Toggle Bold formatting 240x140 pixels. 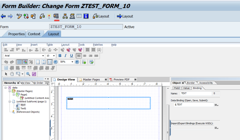(60, 56)
